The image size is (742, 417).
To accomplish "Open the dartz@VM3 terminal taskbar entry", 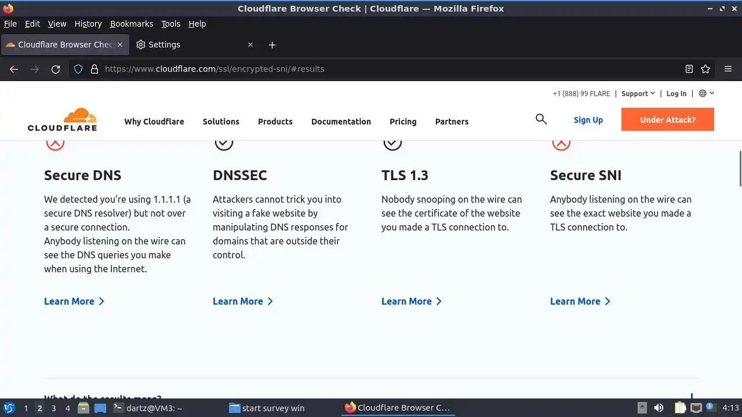I will pos(148,408).
